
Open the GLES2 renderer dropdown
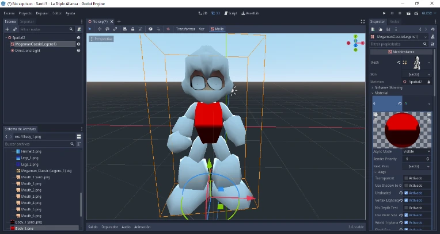tap(429, 13)
